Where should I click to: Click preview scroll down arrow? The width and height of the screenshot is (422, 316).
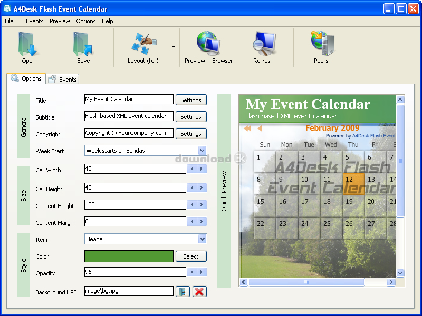click(400, 273)
